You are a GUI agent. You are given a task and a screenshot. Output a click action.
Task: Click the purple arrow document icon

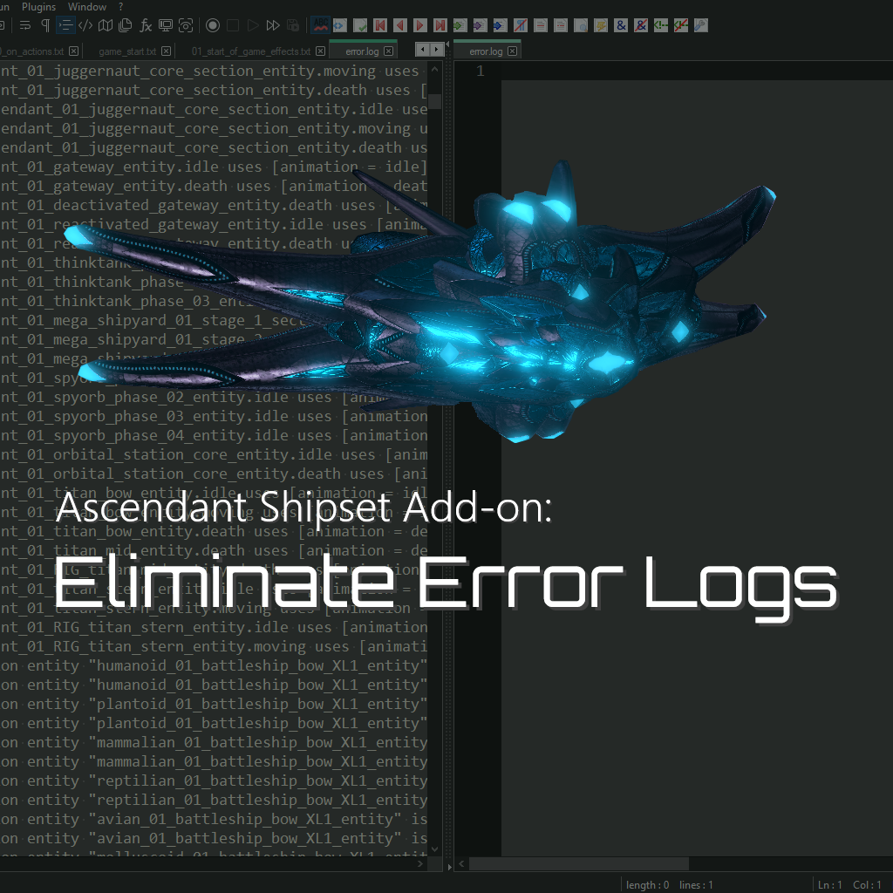(x=481, y=25)
